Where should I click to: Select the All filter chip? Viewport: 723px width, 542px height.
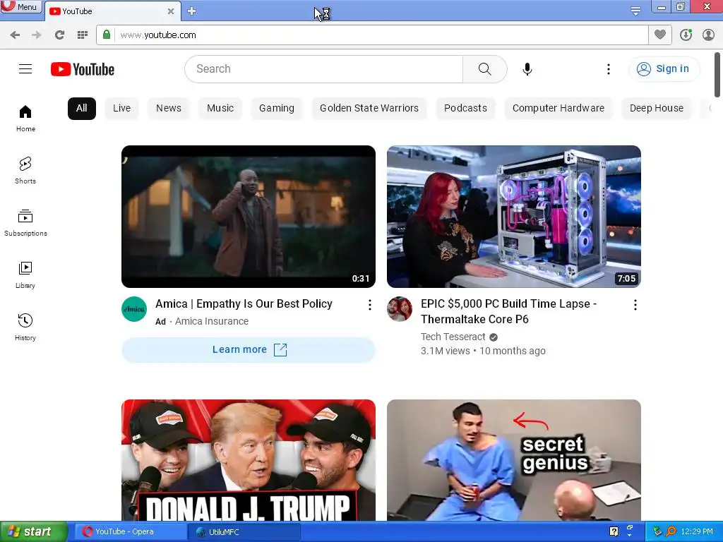click(x=82, y=108)
